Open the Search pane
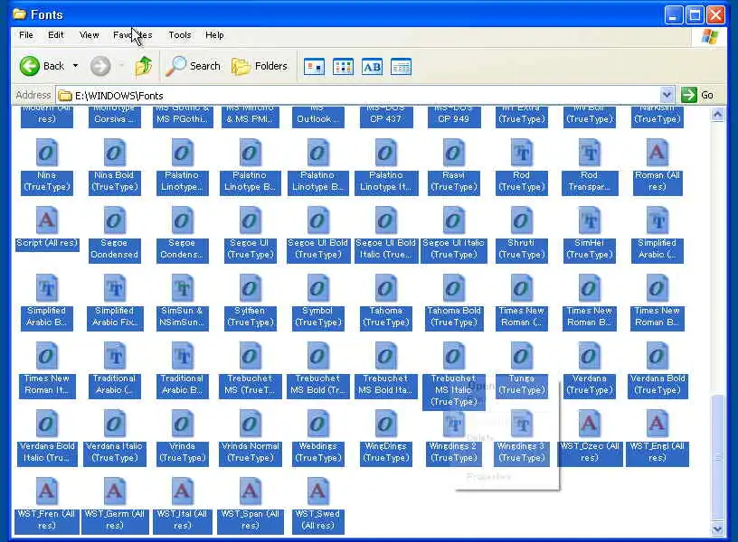Screen dimensions: 738x542 click(194, 66)
